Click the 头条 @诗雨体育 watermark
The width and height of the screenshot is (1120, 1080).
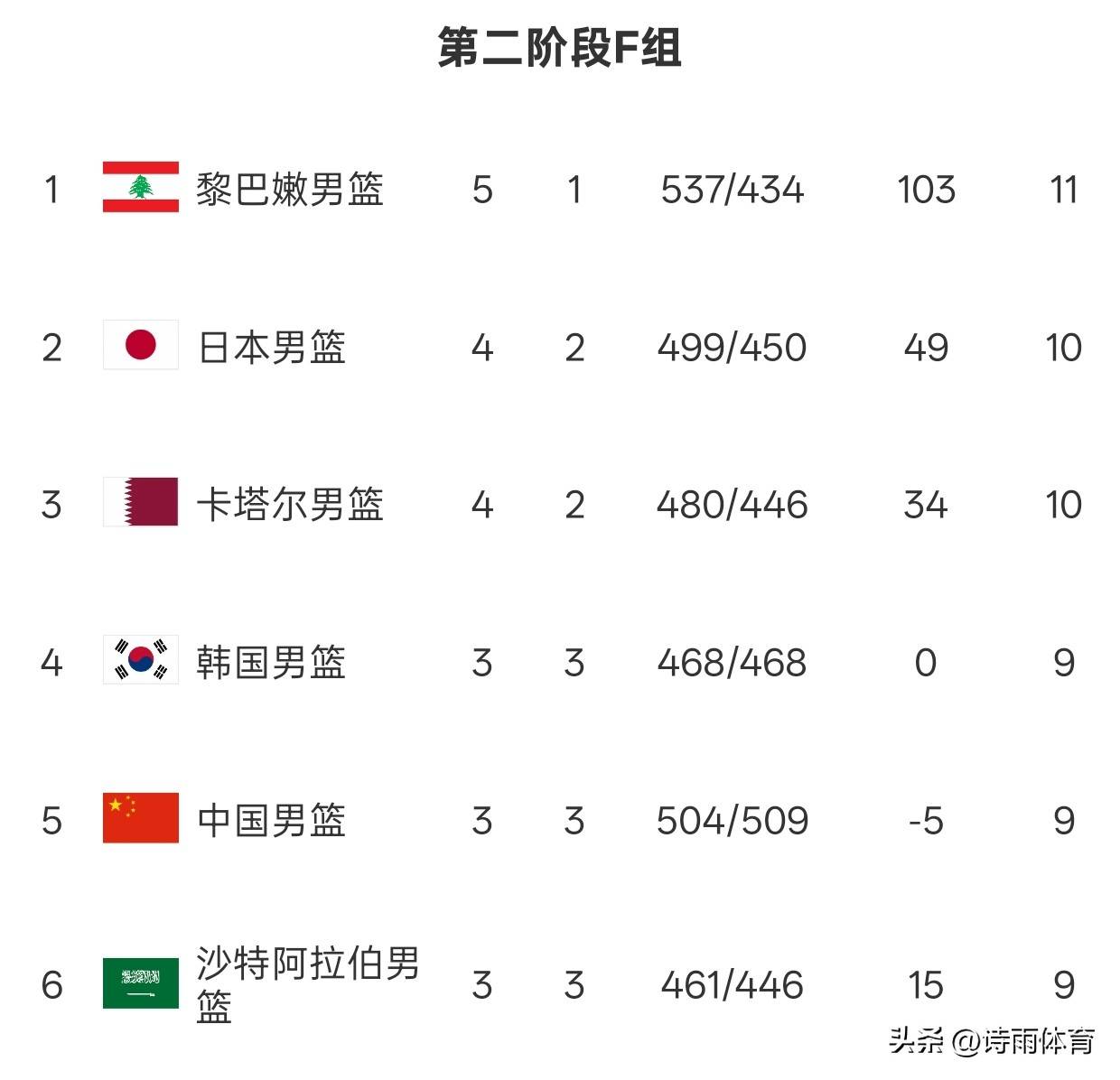click(992, 1041)
